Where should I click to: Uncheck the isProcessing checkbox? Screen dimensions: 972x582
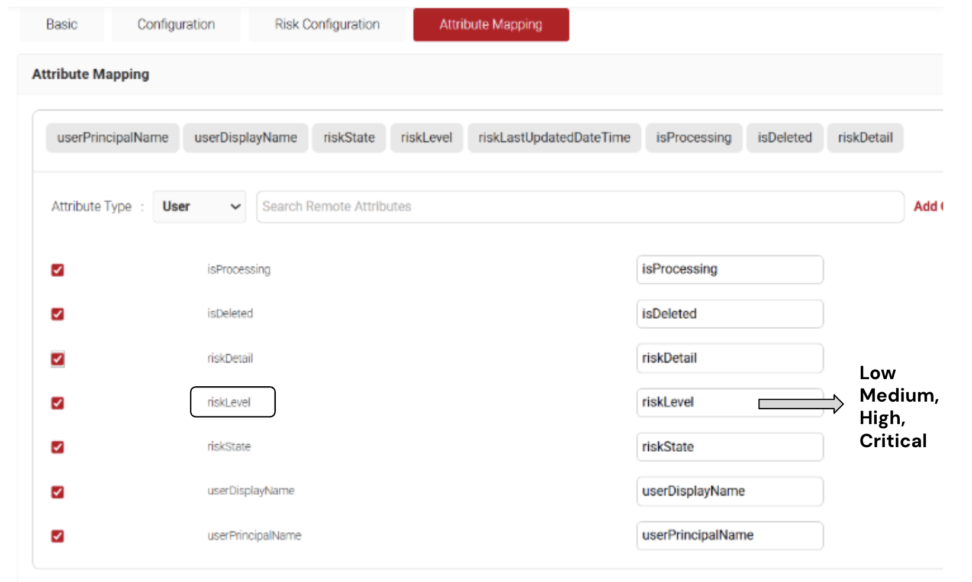point(57,270)
